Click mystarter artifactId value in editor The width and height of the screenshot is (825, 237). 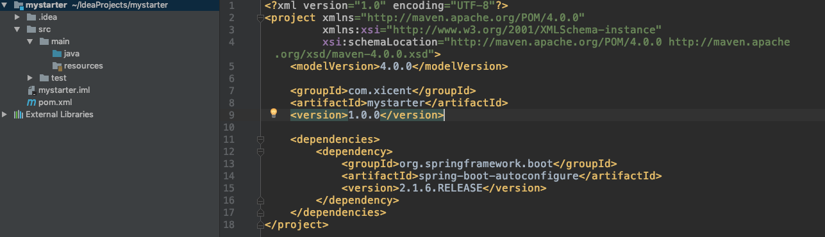(x=396, y=102)
